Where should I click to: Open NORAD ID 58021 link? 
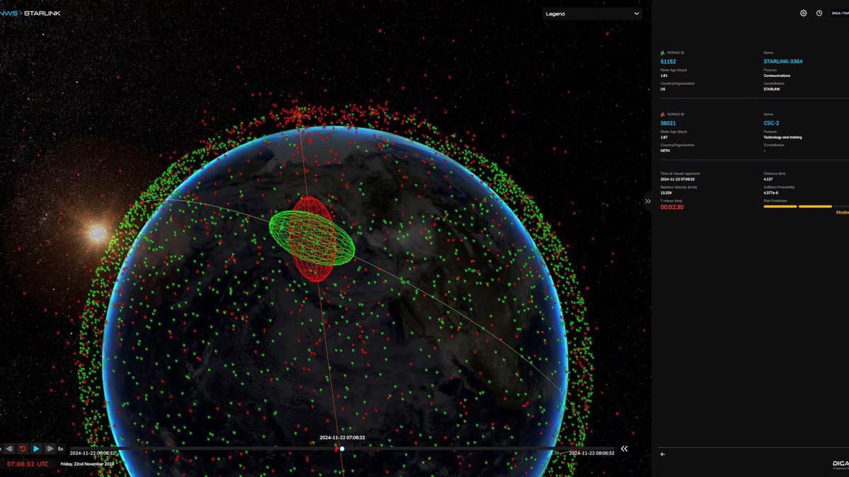[667, 122]
